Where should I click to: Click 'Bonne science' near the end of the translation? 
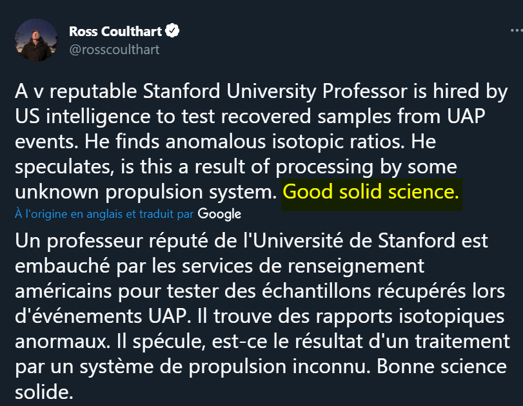point(442,367)
